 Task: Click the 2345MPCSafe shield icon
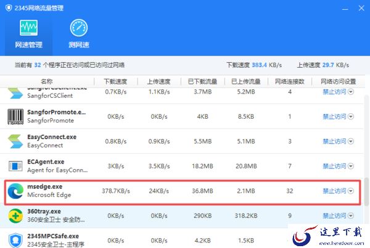[x=15, y=240]
